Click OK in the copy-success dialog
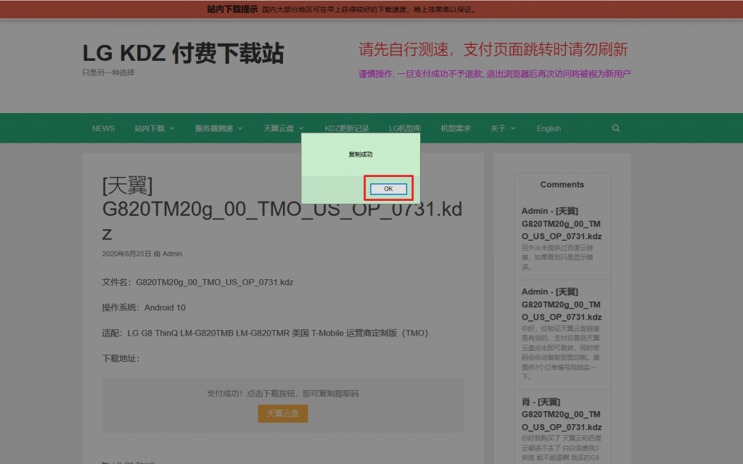This screenshot has width=743, height=464. (388, 189)
